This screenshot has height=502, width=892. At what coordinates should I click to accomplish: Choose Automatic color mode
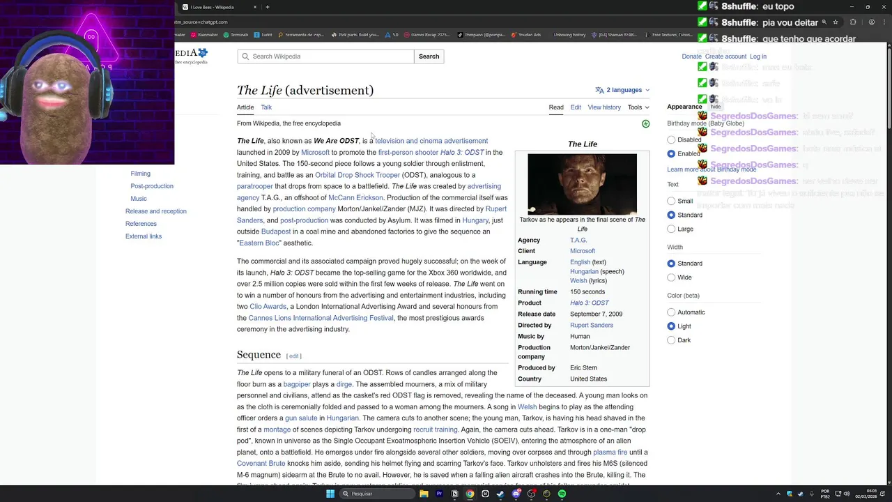(x=671, y=312)
